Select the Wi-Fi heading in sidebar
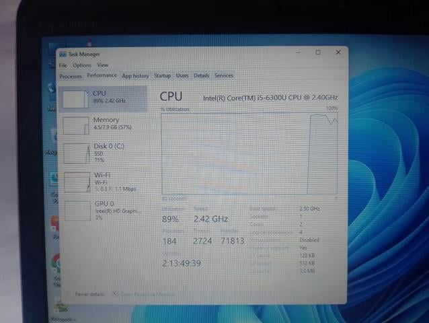 click(x=102, y=175)
